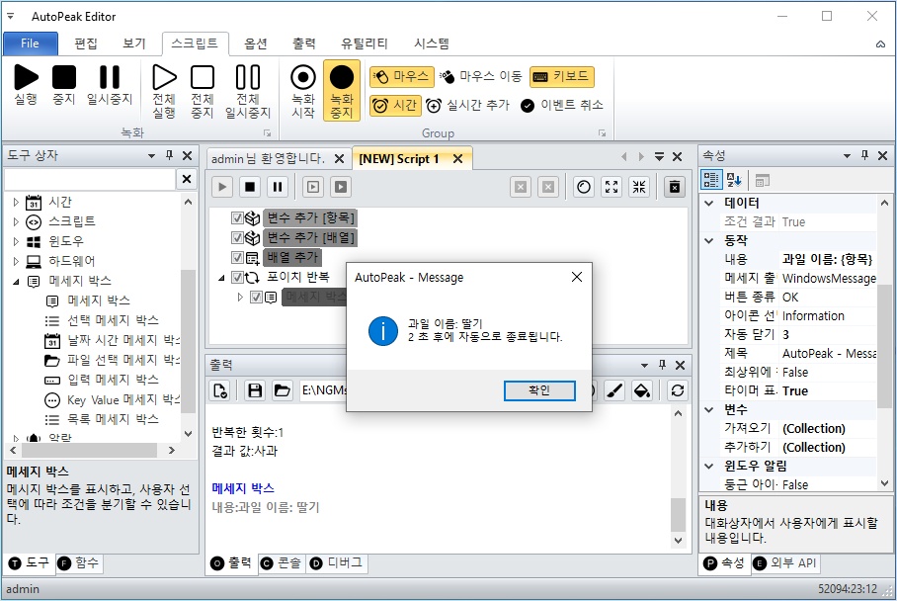Click the alphabetical sort icon in 속성 panel
The width and height of the screenshot is (897, 601).
click(x=734, y=180)
